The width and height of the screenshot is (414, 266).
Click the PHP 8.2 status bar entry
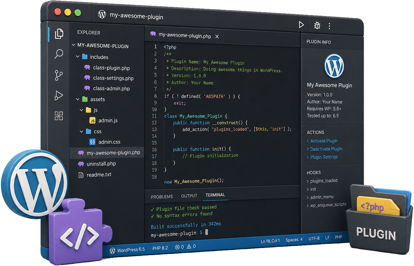click(x=160, y=248)
